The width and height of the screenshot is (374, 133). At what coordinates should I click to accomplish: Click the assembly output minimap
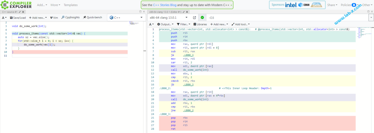(364, 33)
